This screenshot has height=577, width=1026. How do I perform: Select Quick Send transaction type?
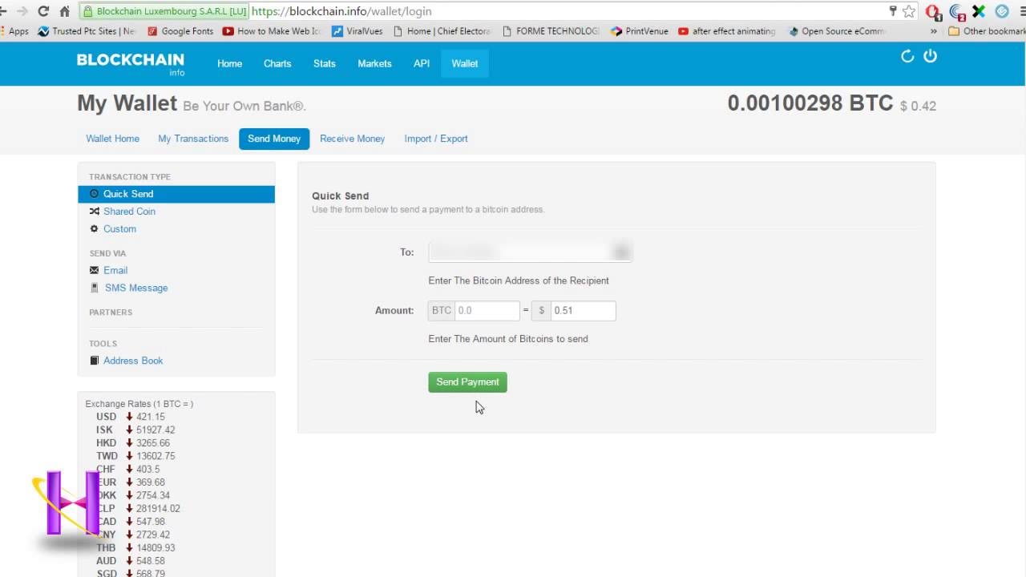tap(176, 194)
